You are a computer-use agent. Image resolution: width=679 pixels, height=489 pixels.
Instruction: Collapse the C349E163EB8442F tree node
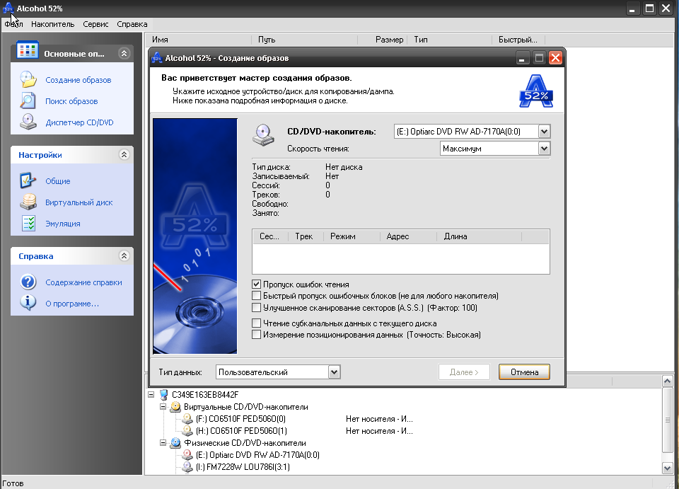151,395
